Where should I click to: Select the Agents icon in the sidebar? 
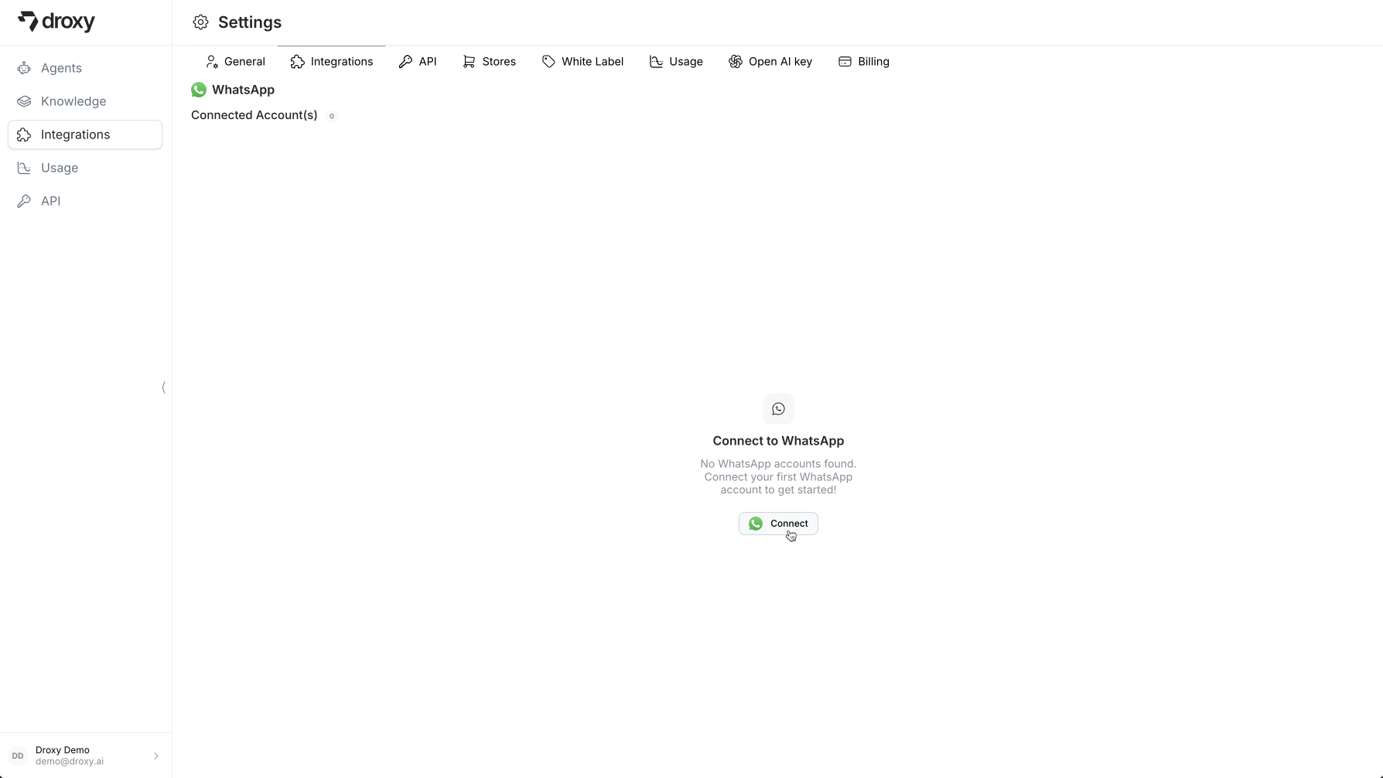click(x=24, y=68)
